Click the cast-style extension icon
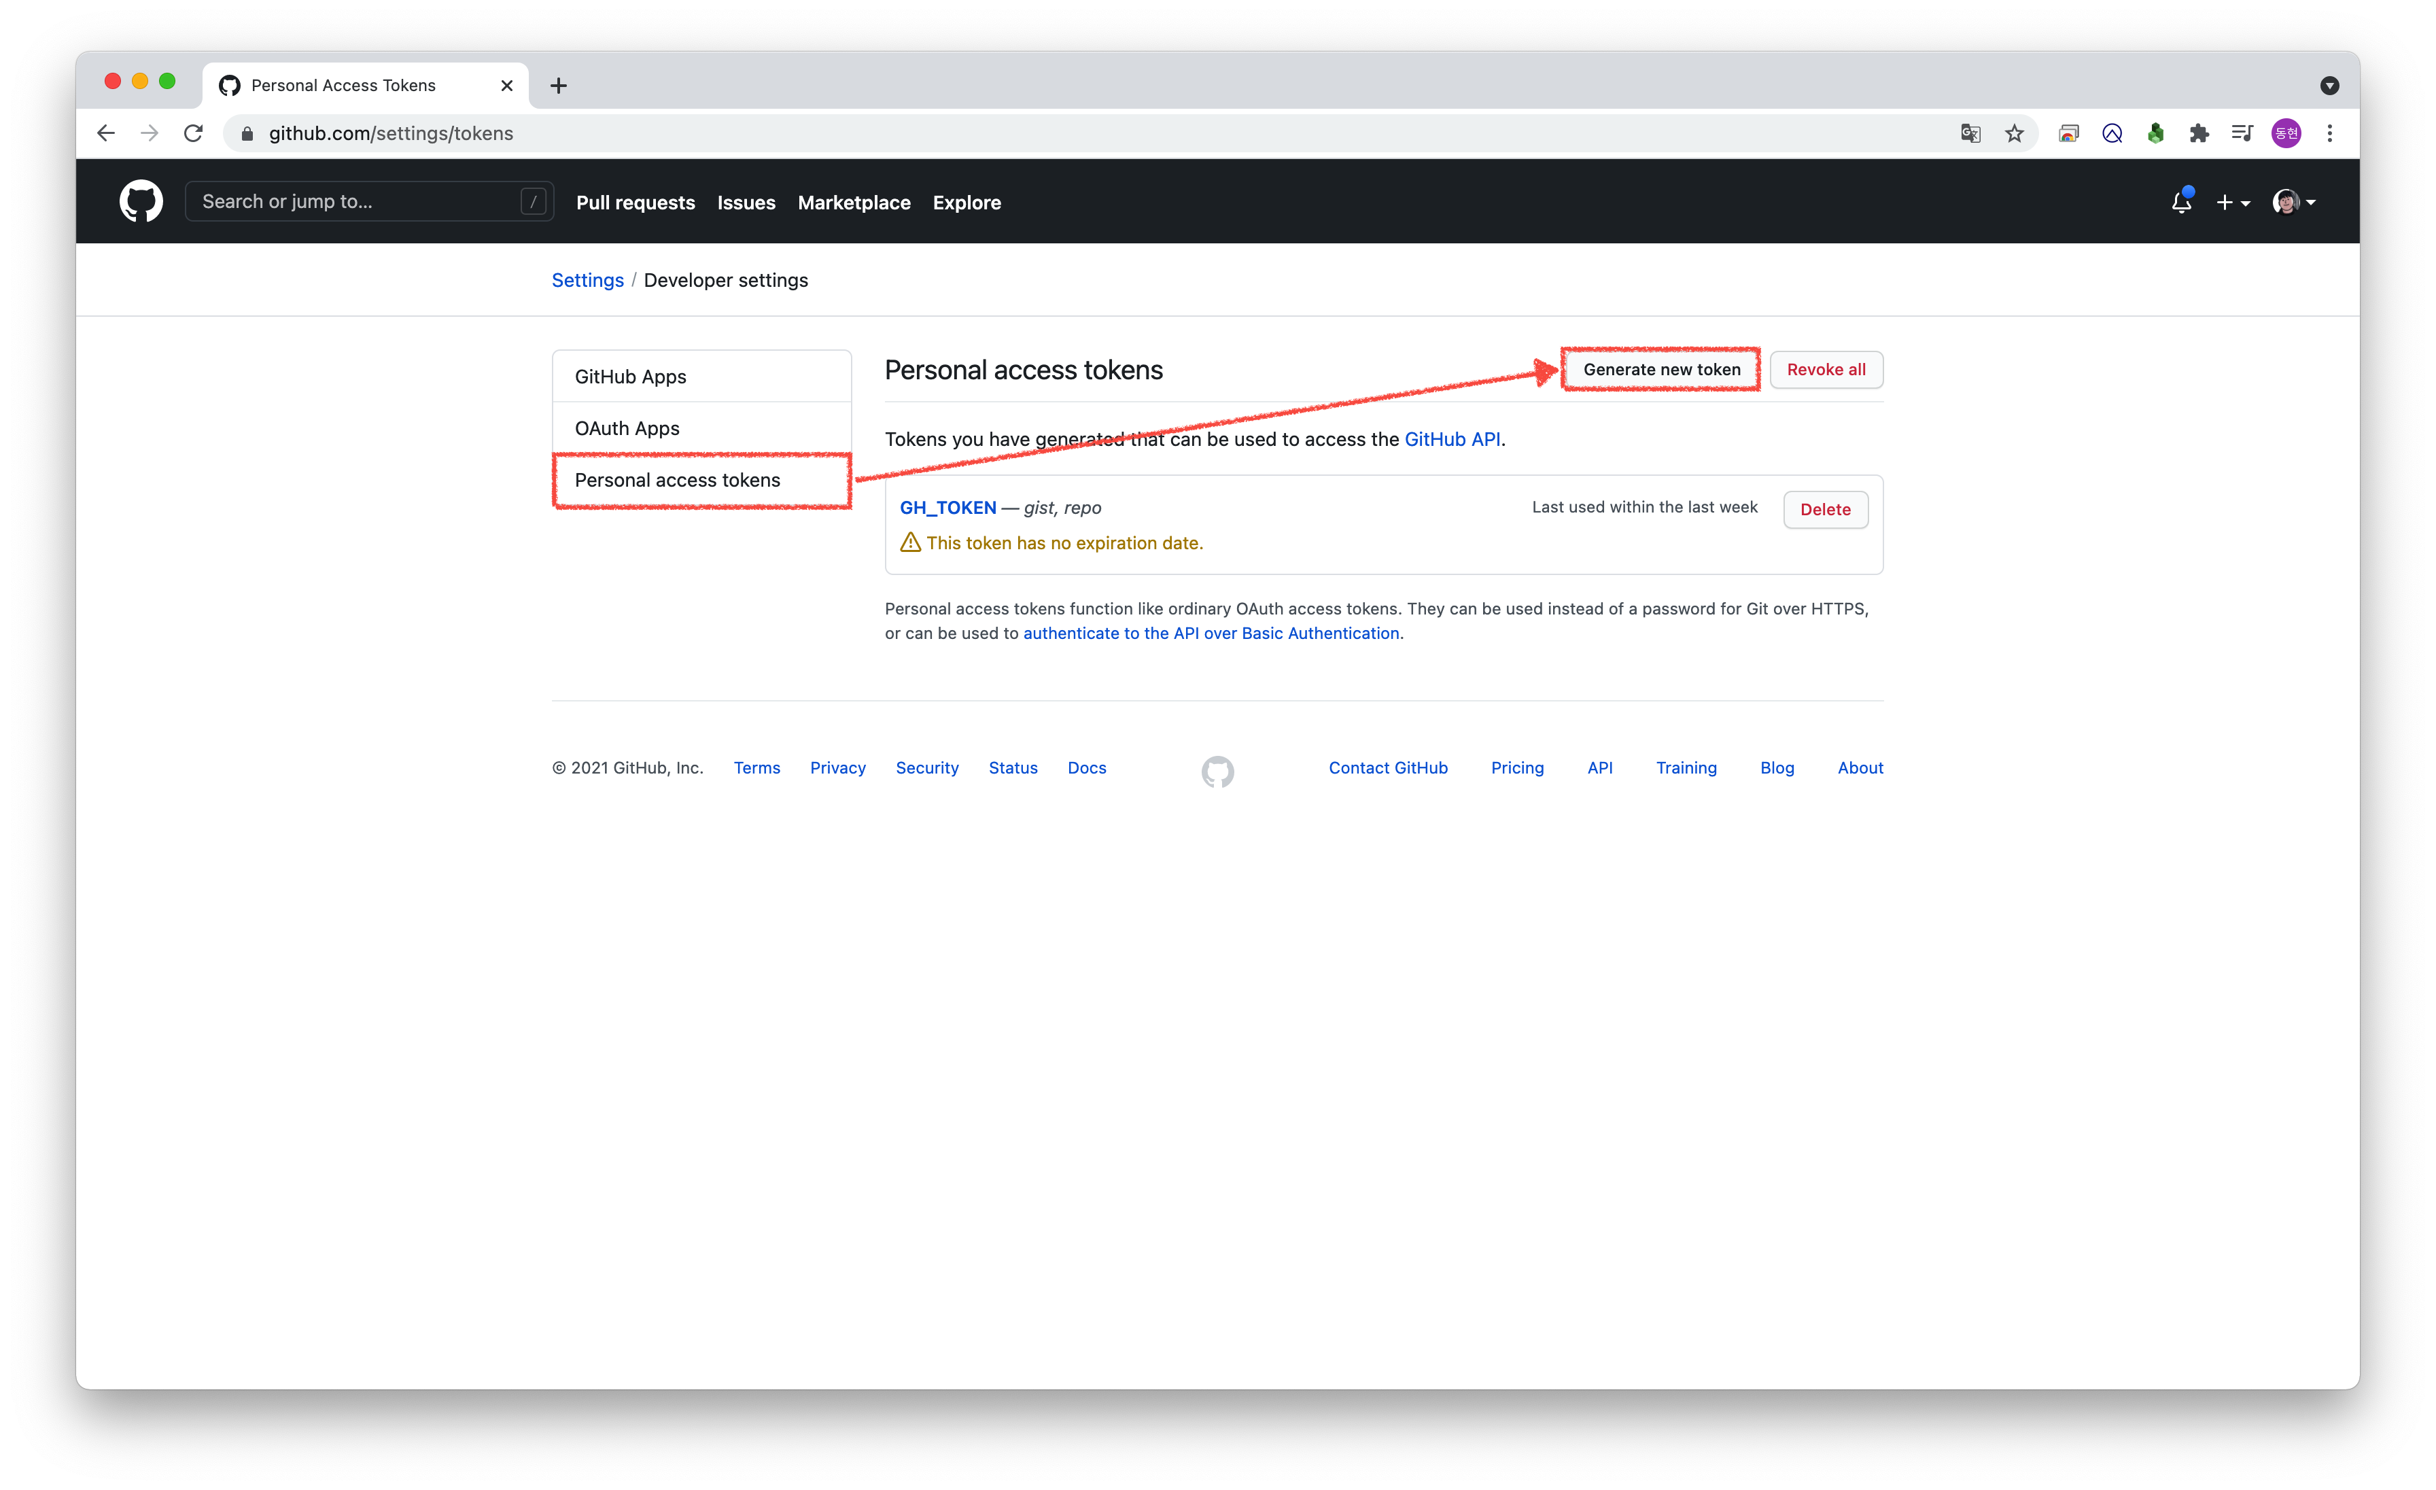The width and height of the screenshot is (2436, 1490). 2068,133
